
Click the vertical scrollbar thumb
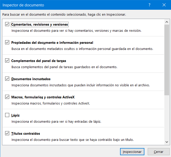167,60
